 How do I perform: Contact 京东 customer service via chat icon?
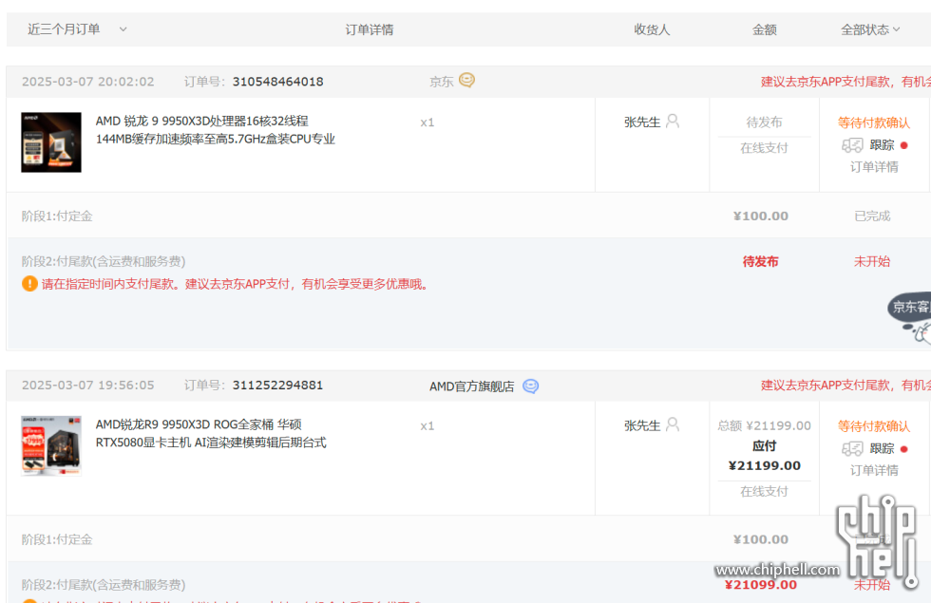[466, 80]
